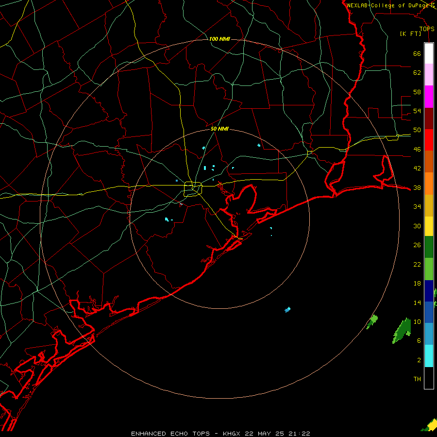
Task: Select the medium blue legend swatch near 10
Action: 429,312
